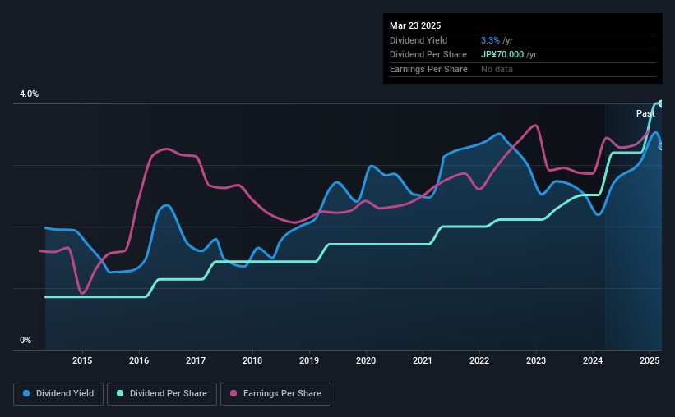Click the 2020 x-axis label

tap(366, 360)
